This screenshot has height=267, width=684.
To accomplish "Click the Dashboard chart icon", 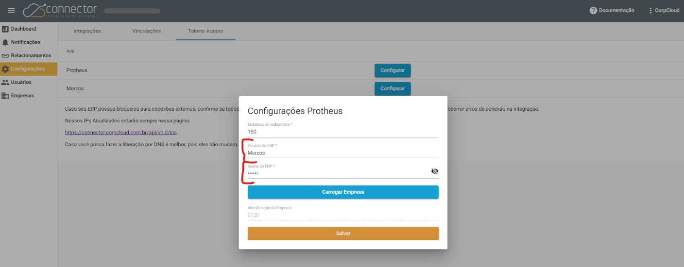I will [5, 29].
